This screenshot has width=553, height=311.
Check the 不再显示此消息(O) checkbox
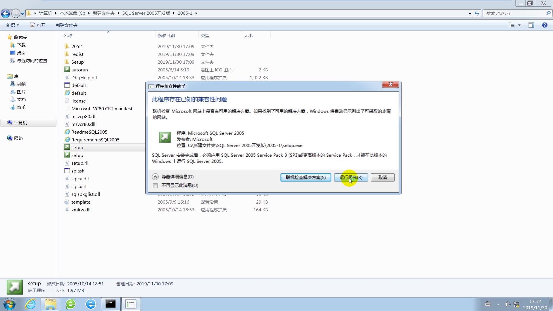(156, 186)
